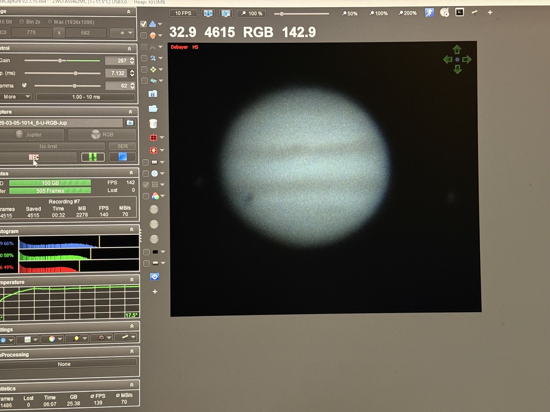Image resolution: width=550 pixels, height=412 pixels.
Task: Click the filmstrip tool icon
Action: point(154,162)
